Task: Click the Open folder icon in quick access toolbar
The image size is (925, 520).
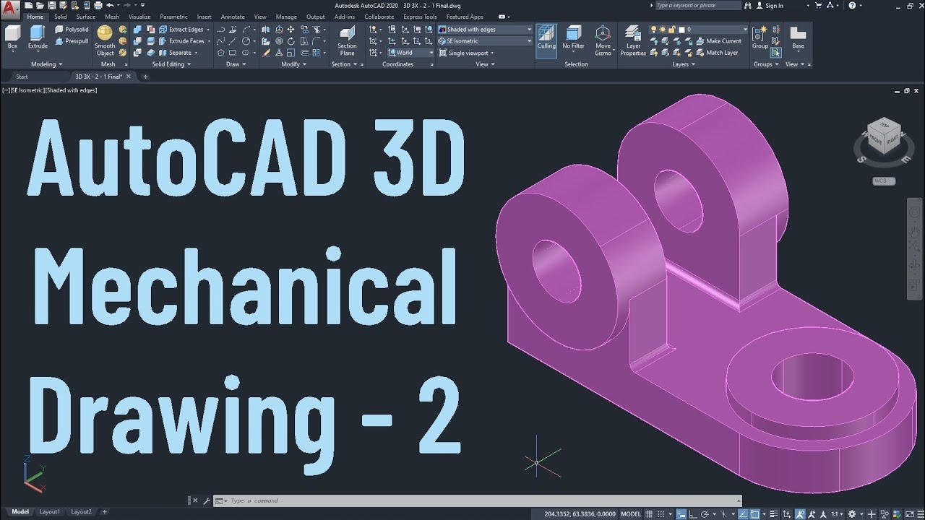Action: tap(40, 5)
